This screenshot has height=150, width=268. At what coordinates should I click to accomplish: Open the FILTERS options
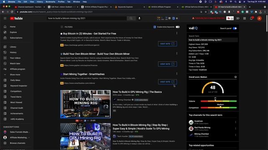coord(67,27)
